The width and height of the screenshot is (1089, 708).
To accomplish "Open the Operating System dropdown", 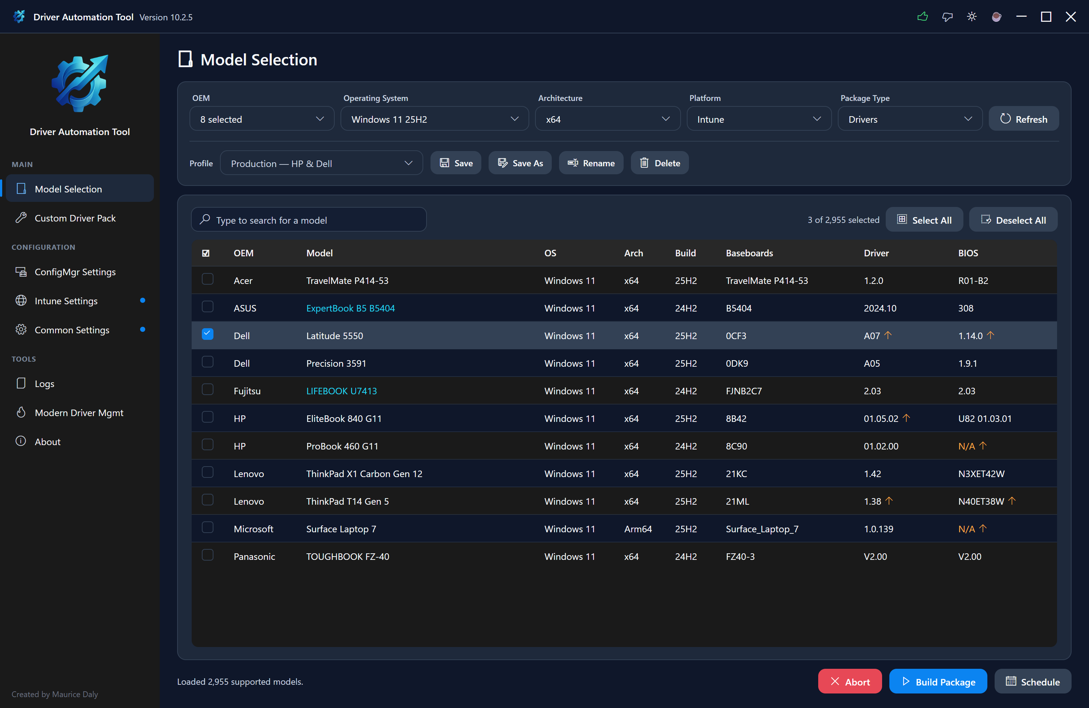I will (x=435, y=119).
